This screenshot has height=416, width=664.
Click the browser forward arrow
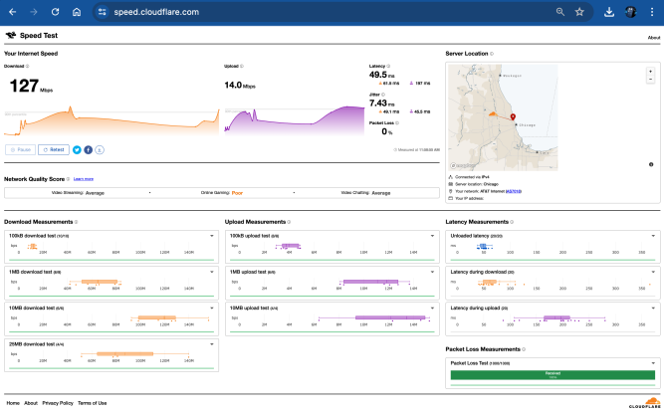(34, 12)
